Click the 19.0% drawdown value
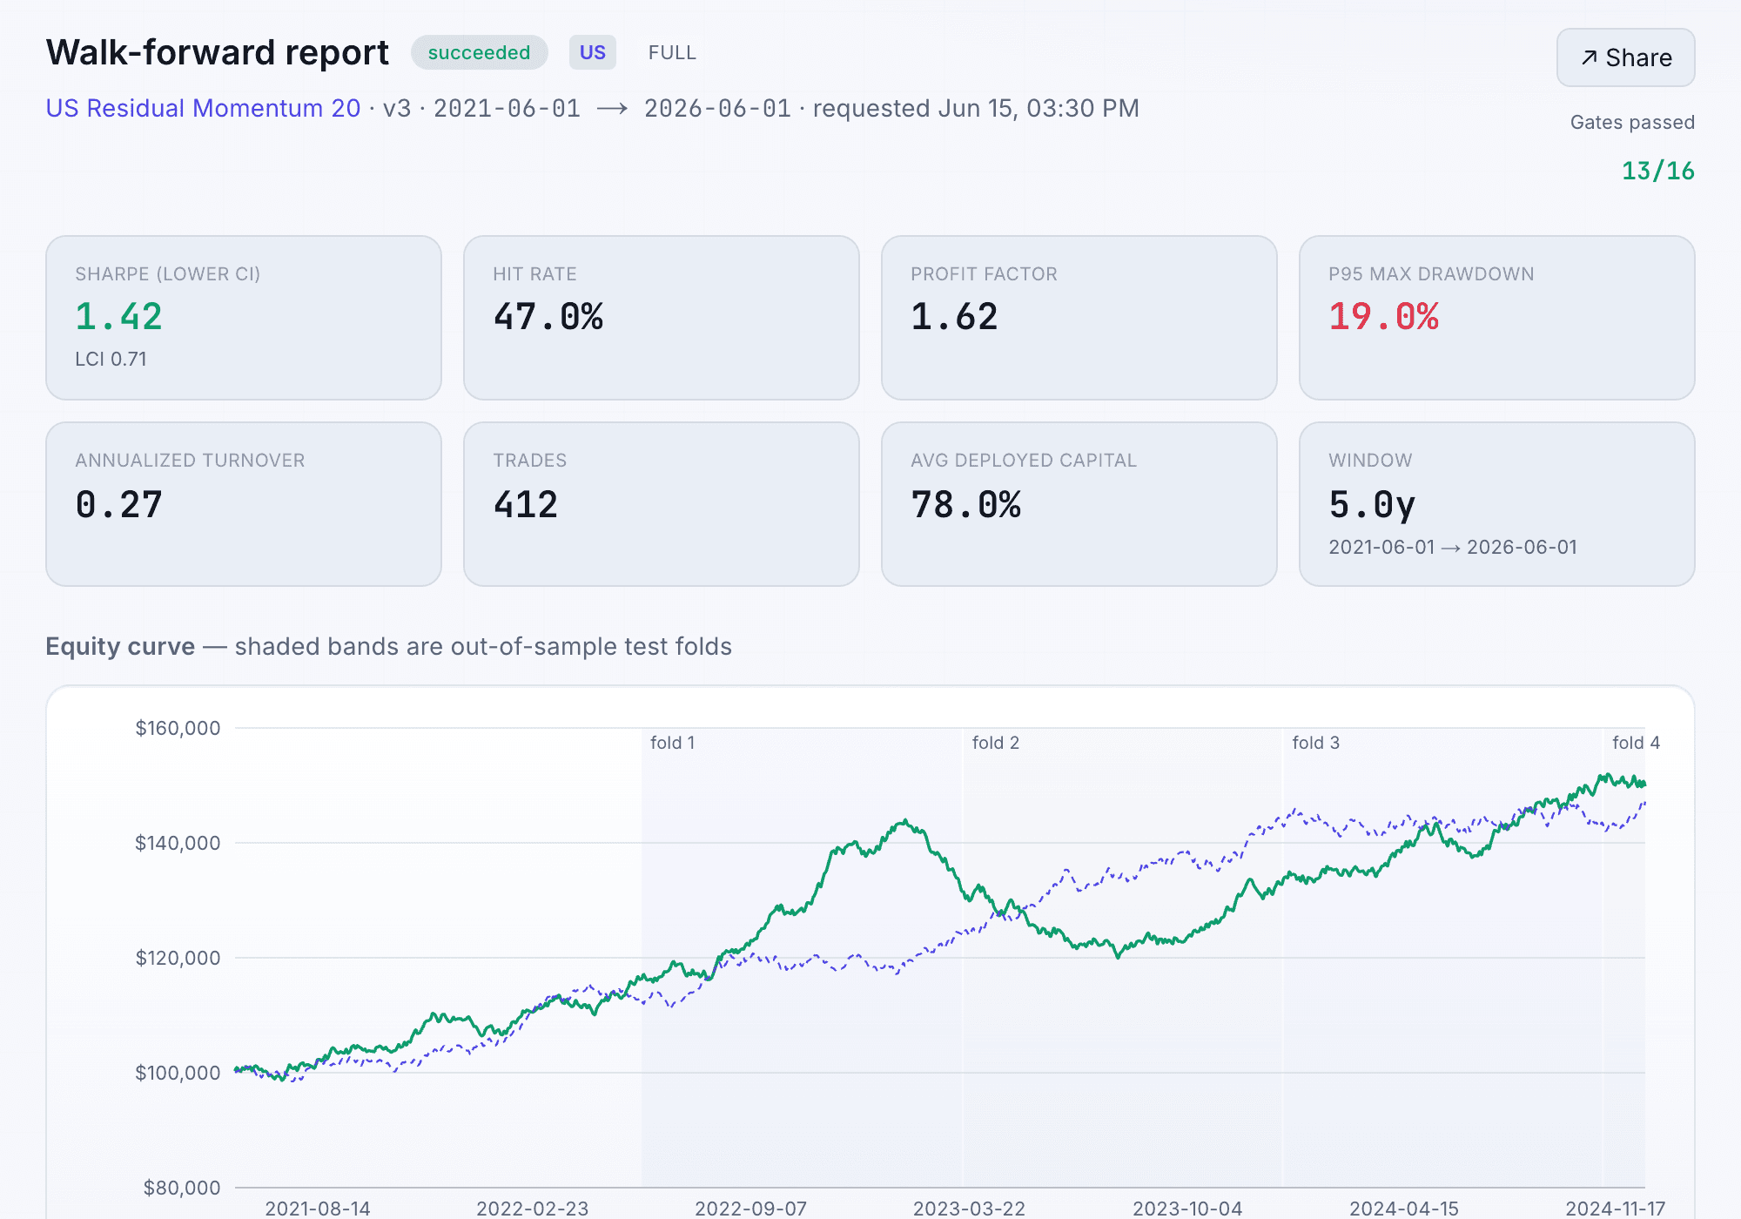Image resolution: width=1741 pixels, height=1219 pixels. coord(1384,316)
